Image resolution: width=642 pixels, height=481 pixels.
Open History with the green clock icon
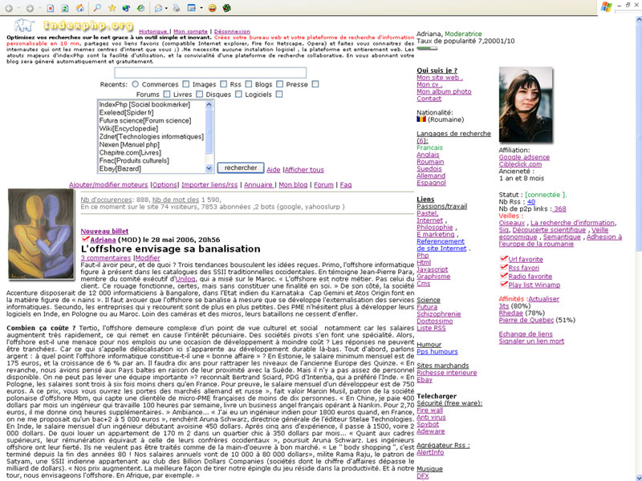[x=141, y=8]
